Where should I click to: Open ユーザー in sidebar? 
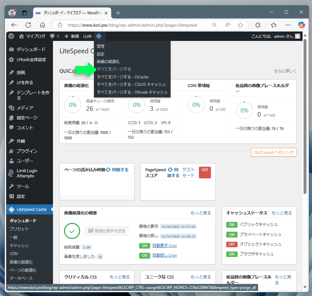pos(30,161)
